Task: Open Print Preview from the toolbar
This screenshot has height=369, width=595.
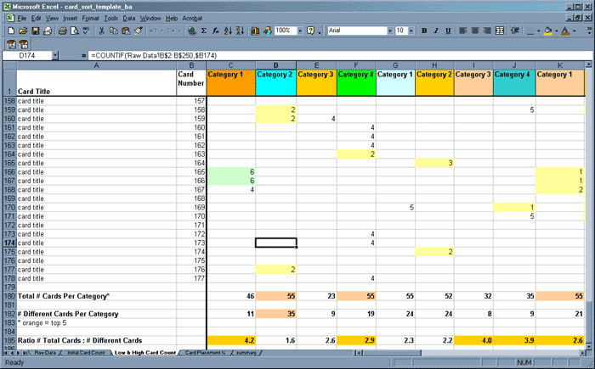Action: coord(74,31)
